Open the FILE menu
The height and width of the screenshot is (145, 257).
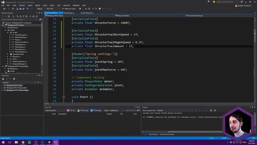click(3, 5)
